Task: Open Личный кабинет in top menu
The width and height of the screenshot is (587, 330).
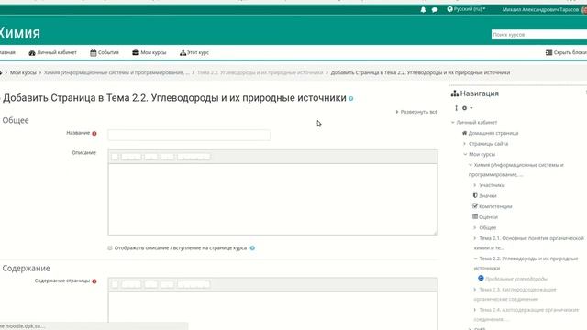Action: tap(53, 53)
